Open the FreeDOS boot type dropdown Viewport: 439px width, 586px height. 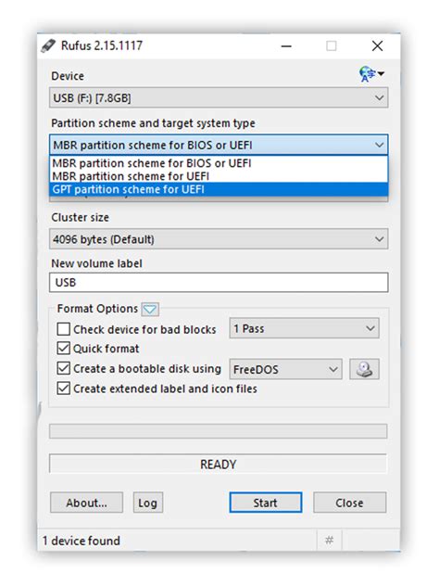point(285,369)
